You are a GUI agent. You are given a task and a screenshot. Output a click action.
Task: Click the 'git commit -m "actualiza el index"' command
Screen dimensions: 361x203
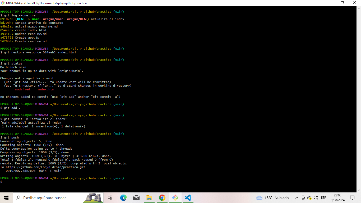(x=35, y=119)
